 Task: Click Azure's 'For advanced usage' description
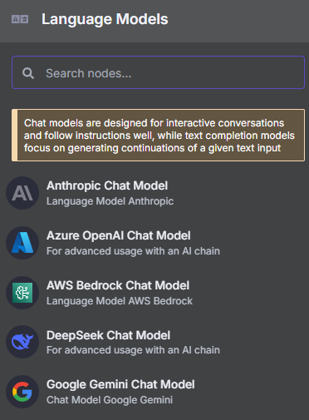coord(133,251)
